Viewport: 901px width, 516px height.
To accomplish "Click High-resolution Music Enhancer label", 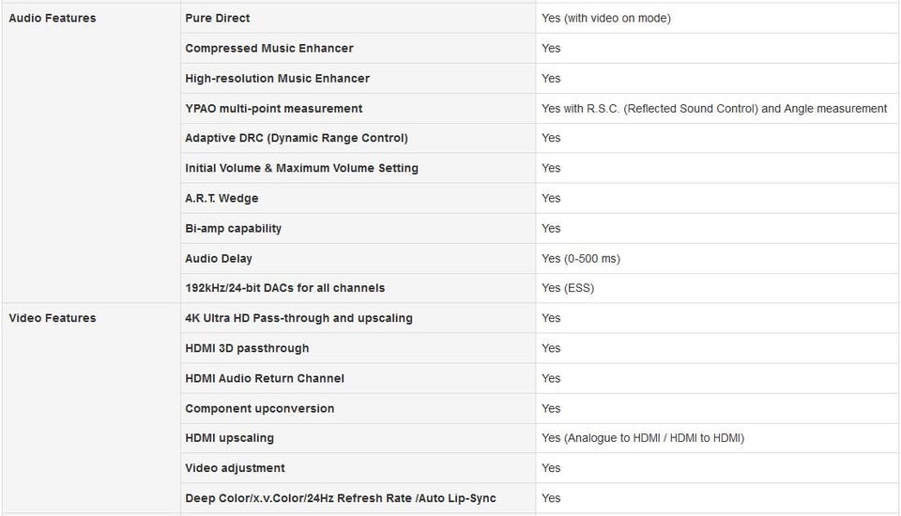I will click(x=278, y=78).
